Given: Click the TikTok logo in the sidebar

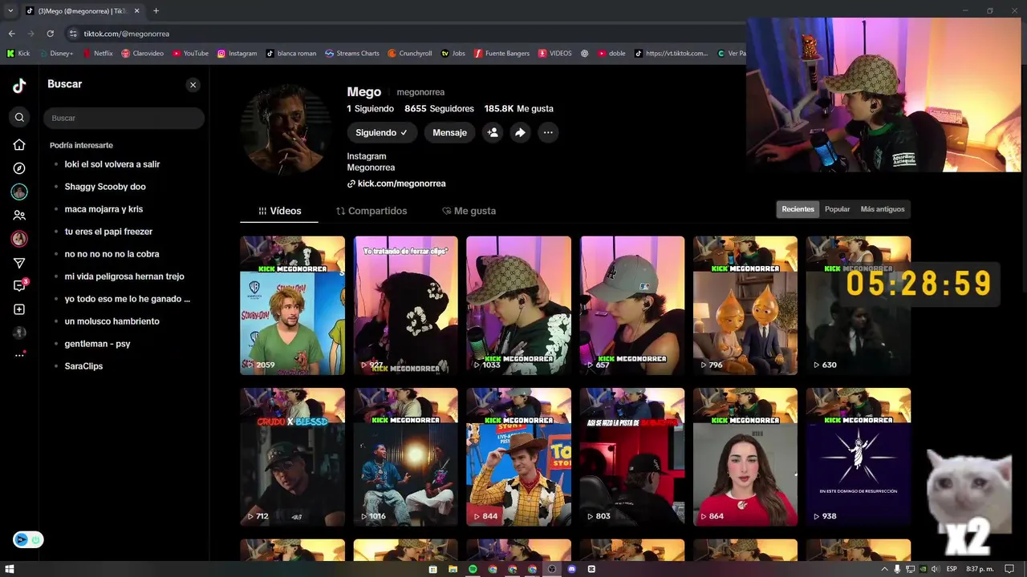Looking at the screenshot, I should 19,86.
